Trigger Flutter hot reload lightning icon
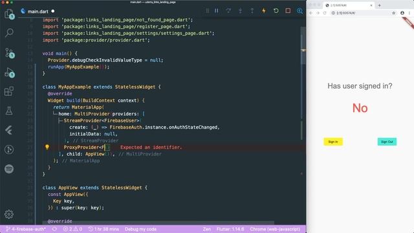This screenshot has height=233, width=414. click(x=264, y=11)
